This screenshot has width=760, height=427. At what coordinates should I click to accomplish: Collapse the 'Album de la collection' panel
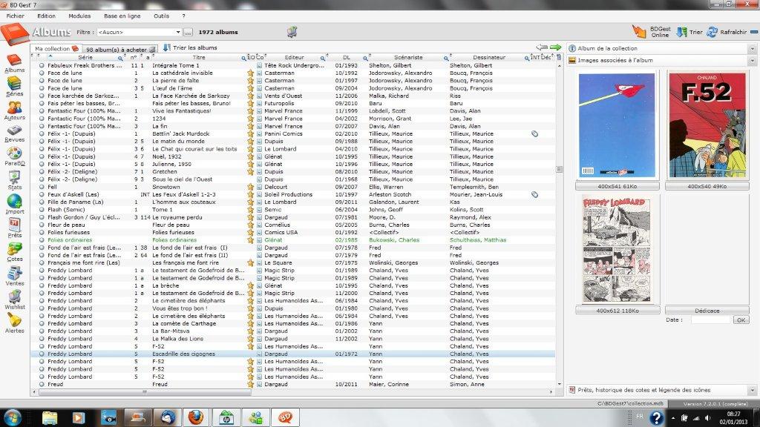coord(752,48)
